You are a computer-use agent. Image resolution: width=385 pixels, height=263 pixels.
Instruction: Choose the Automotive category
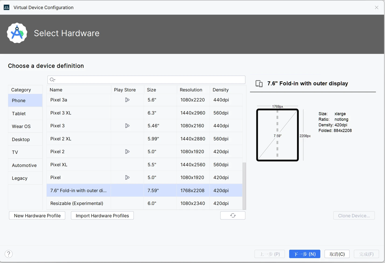pos(24,165)
